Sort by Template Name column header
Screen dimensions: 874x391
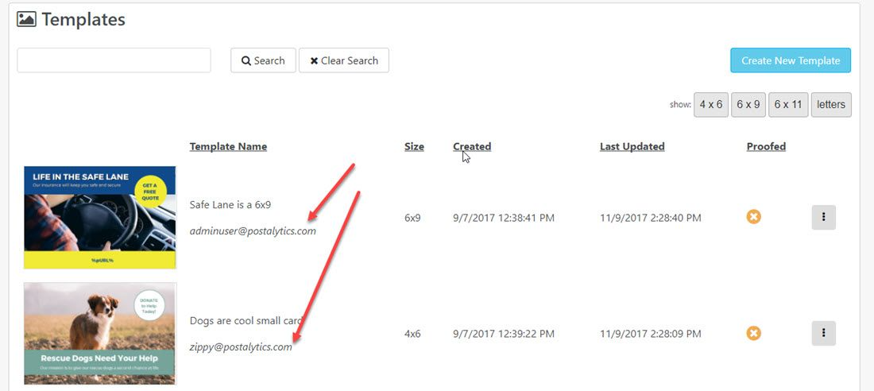pos(228,147)
